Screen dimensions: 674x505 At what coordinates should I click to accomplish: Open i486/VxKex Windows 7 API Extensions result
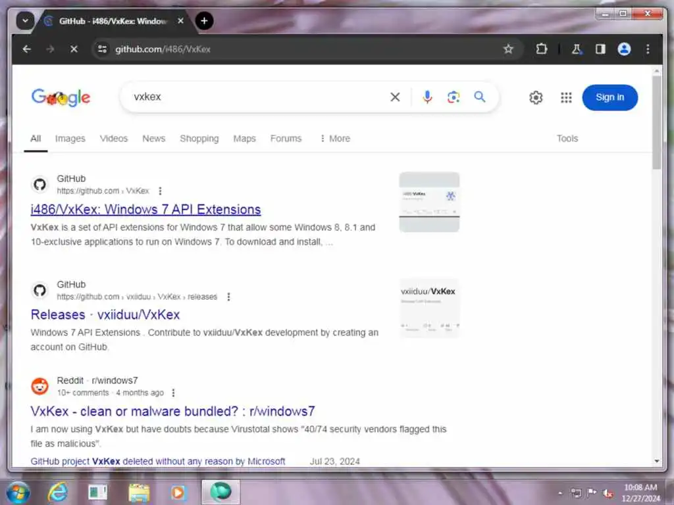click(145, 210)
